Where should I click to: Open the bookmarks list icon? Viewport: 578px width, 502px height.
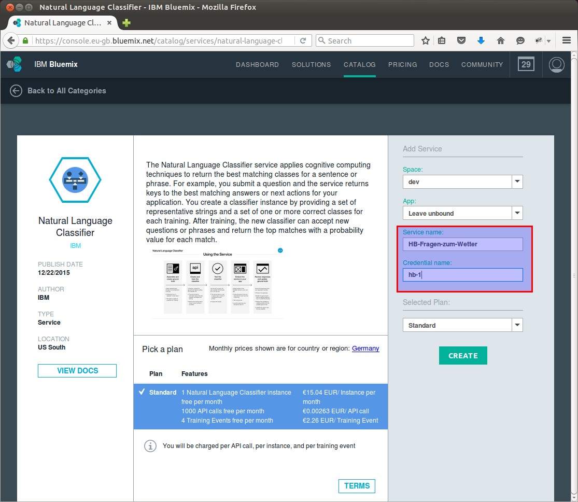(442, 40)
